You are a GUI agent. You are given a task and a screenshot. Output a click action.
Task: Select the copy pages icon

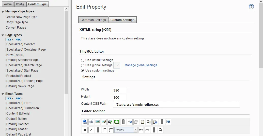[136, 122]
